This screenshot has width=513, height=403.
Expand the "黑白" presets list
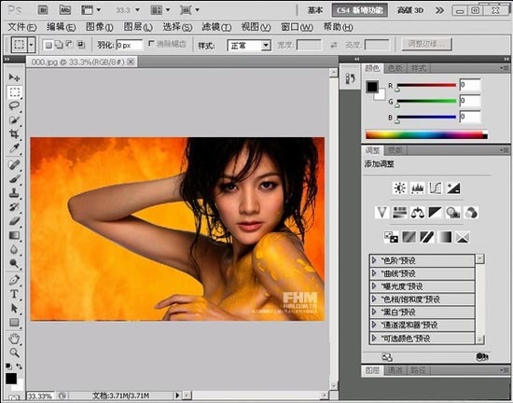coord(374,312)
